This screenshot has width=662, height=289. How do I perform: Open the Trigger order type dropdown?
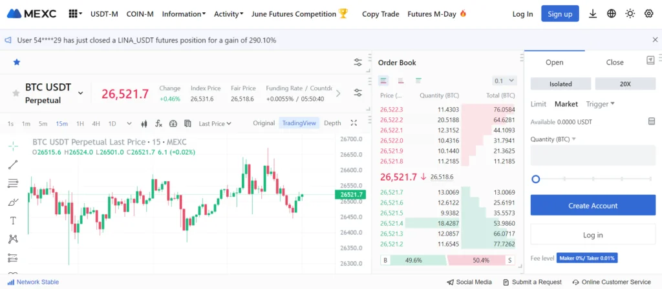pos(600,104)
